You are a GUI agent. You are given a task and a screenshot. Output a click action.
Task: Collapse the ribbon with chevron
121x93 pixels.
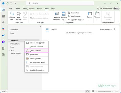[x=118, y=22]
